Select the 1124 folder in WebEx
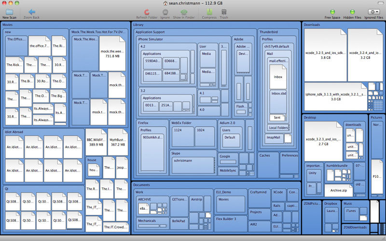This screenshot has width=386, height=241. pyautogui.click(x=183, y=137)
